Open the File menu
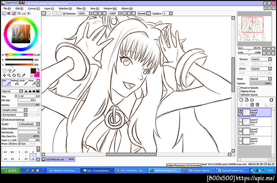 [7, 8]
